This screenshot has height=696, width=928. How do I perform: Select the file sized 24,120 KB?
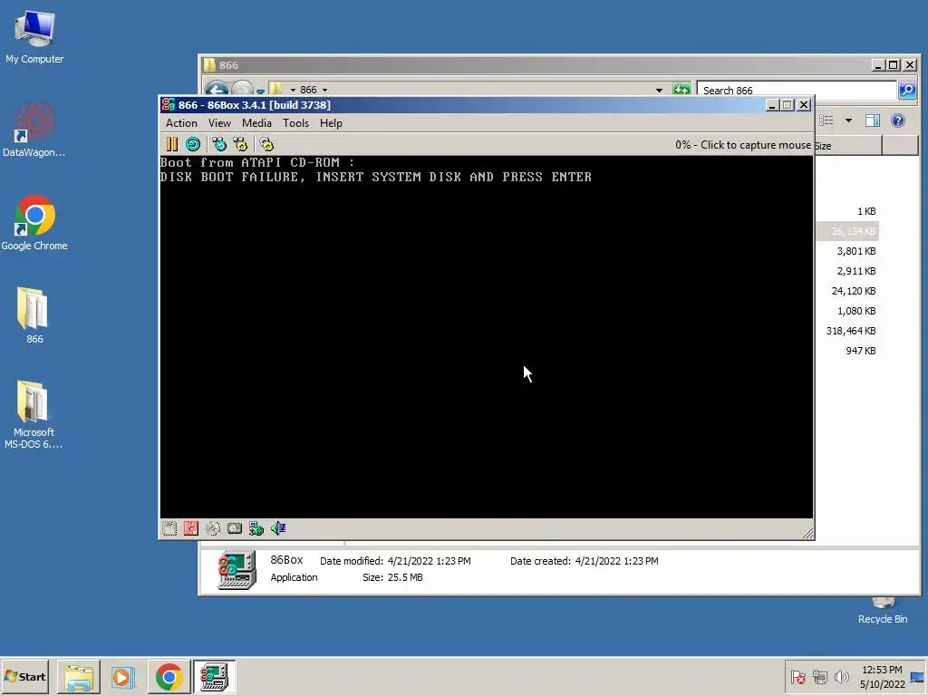854,291
